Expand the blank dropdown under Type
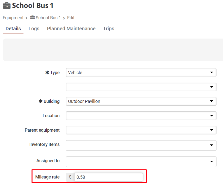The image size is (223, 184). (x=141, y=87)
